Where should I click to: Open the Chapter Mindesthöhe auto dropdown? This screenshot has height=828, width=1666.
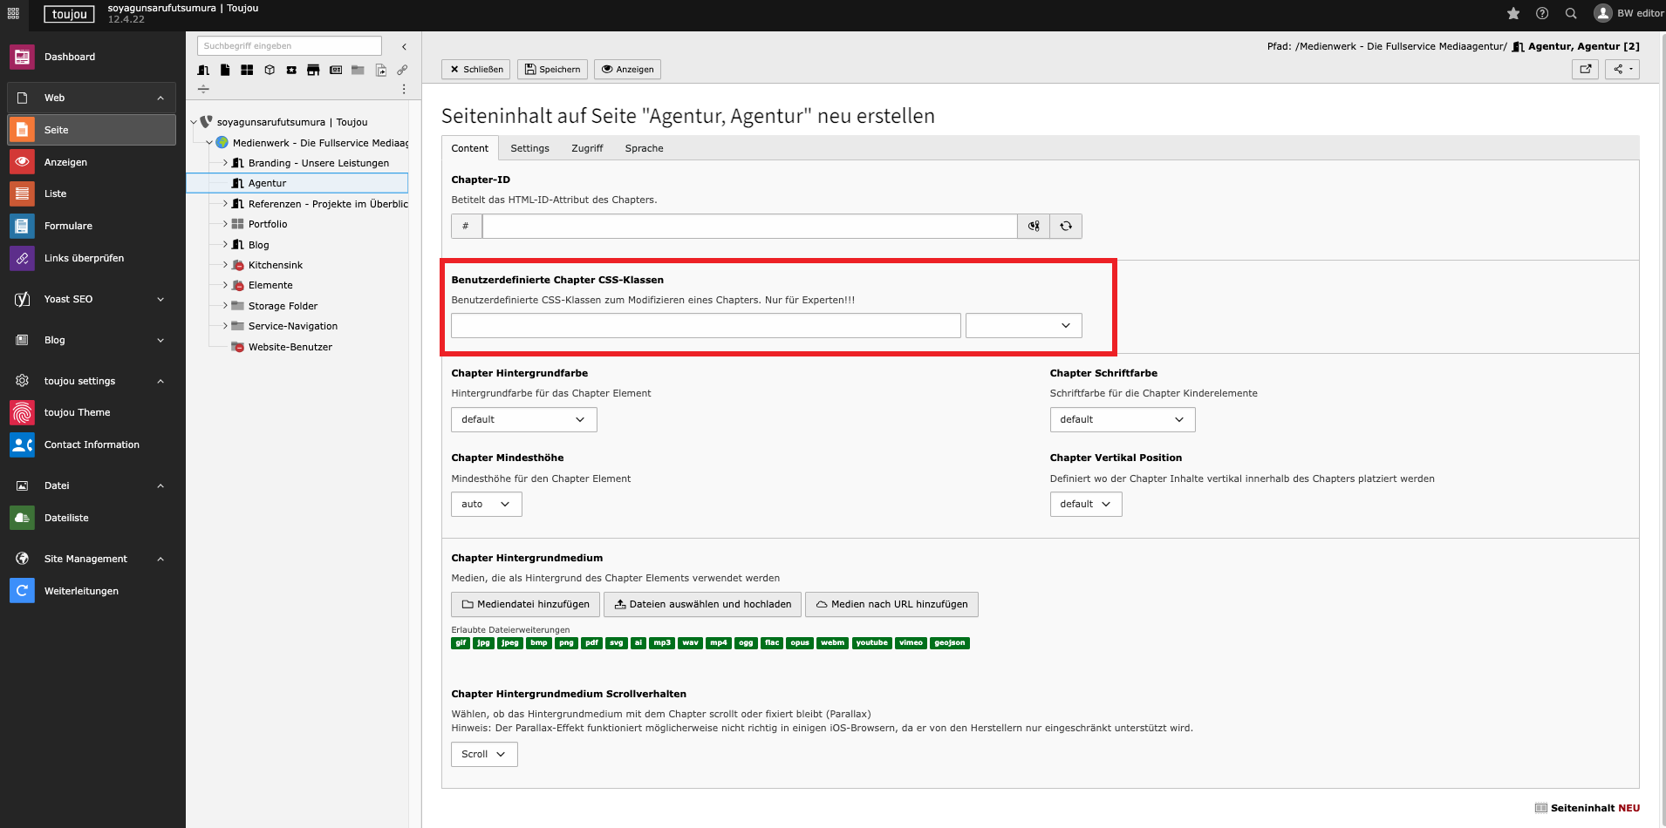(486, 504)
